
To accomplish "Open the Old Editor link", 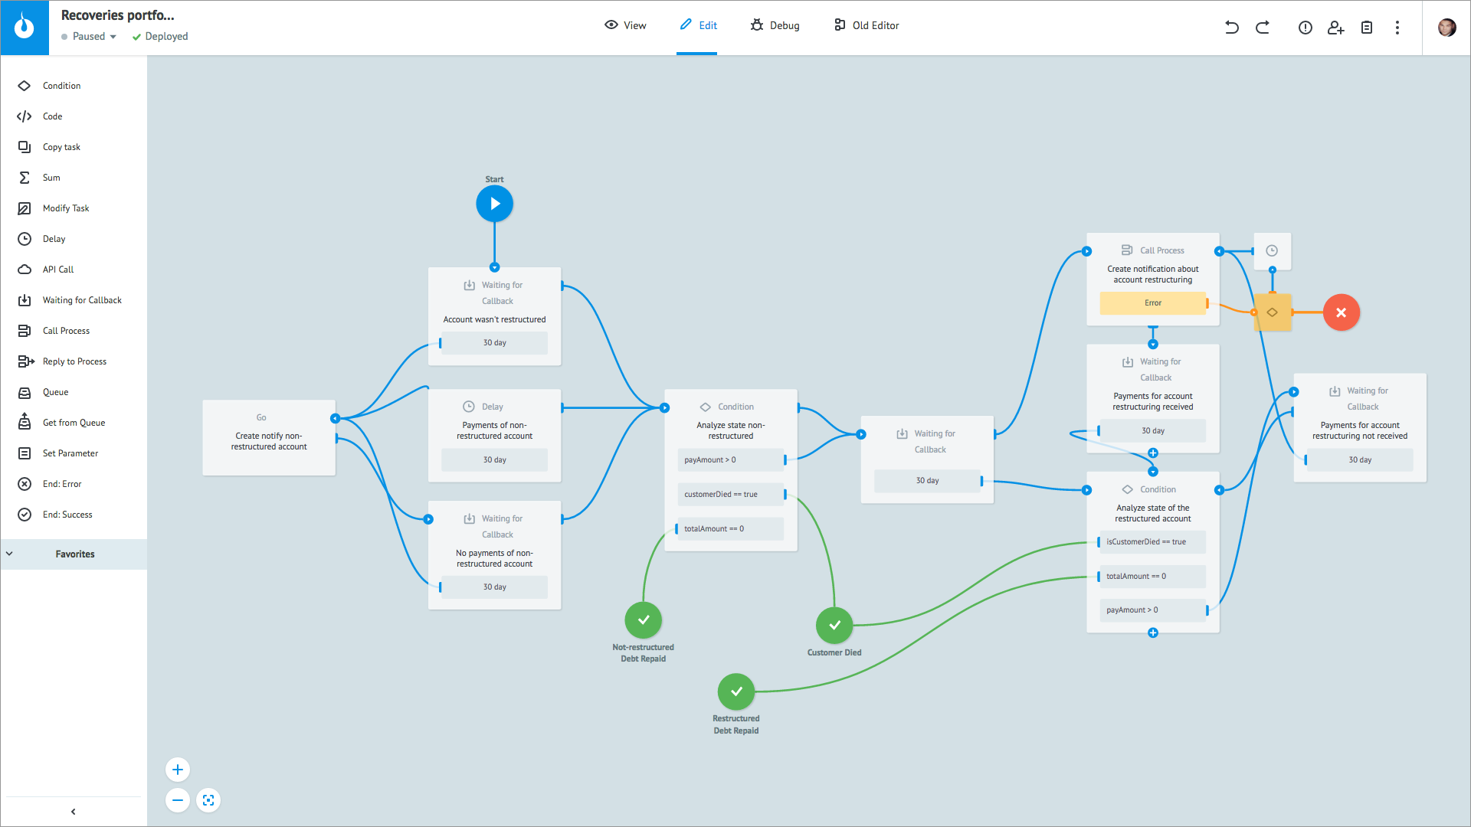I will [867, 25].
